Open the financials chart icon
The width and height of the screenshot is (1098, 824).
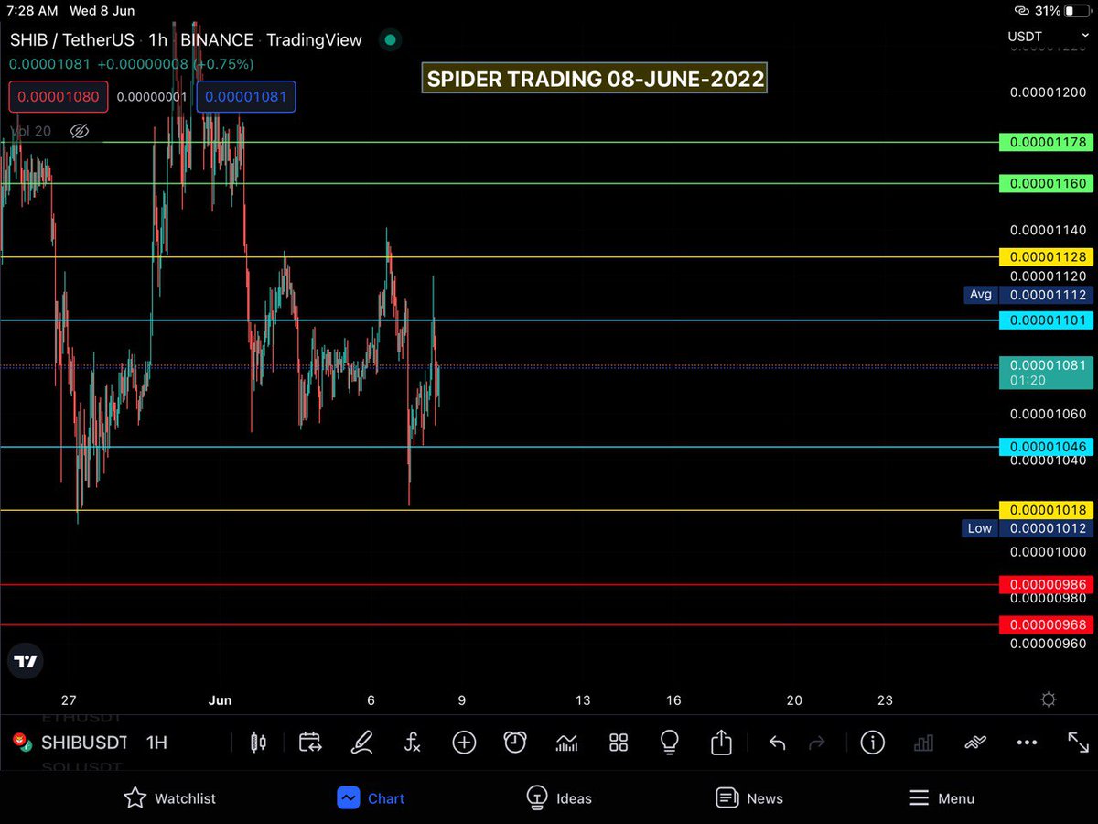(x=567, y=743)
